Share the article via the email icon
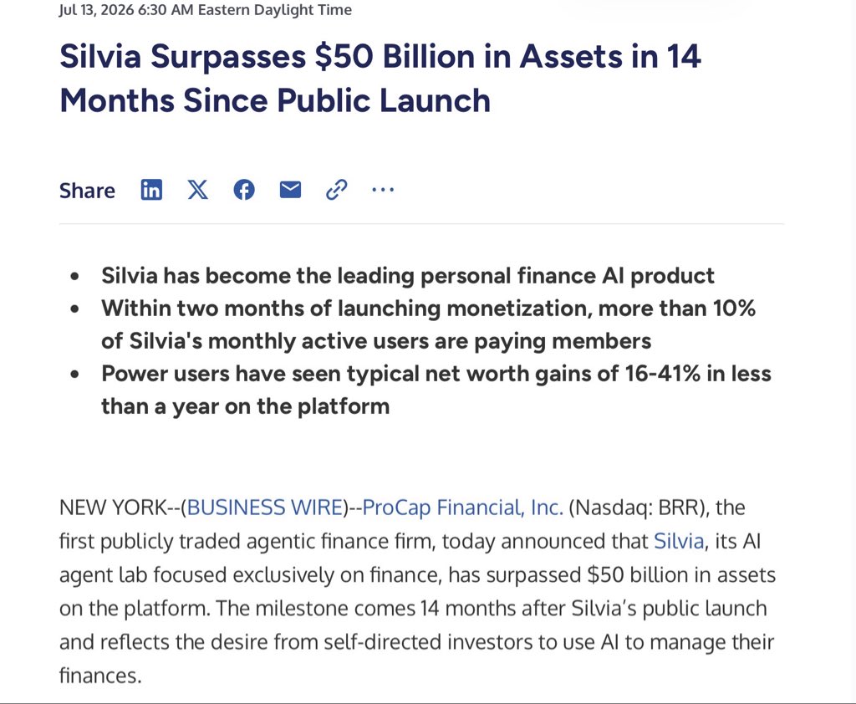Image resolution: width=856 pixels, height=704 pixels. (290, 190)
